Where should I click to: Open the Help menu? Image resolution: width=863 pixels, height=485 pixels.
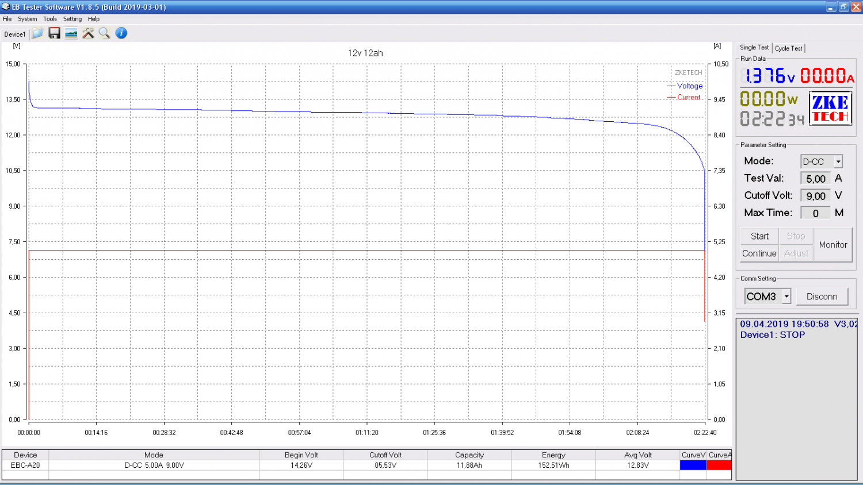point(94,19)
